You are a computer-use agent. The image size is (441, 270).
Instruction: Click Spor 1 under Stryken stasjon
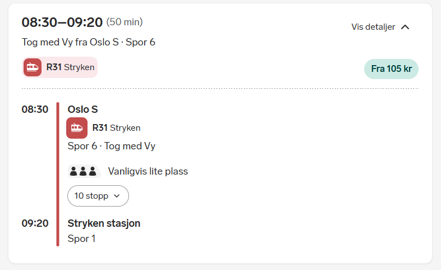click(x=81, y=239)
